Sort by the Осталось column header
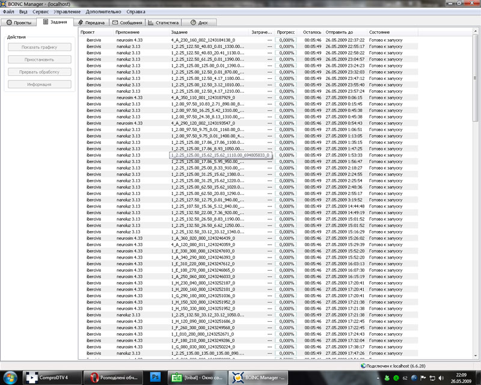481x385 pixels. pyautogui.click(x=310, y=32)
